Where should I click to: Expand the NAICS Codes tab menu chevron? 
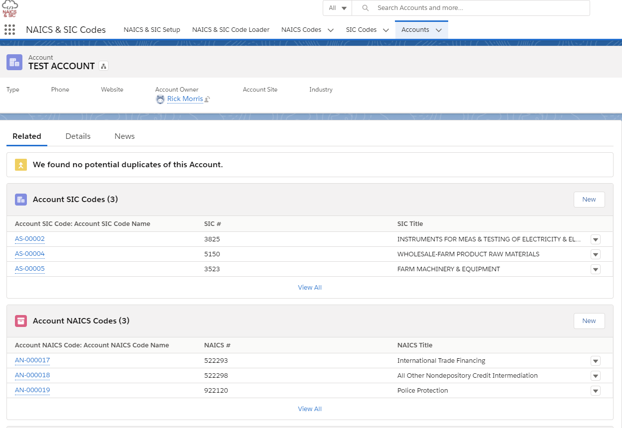coord(330,30)
